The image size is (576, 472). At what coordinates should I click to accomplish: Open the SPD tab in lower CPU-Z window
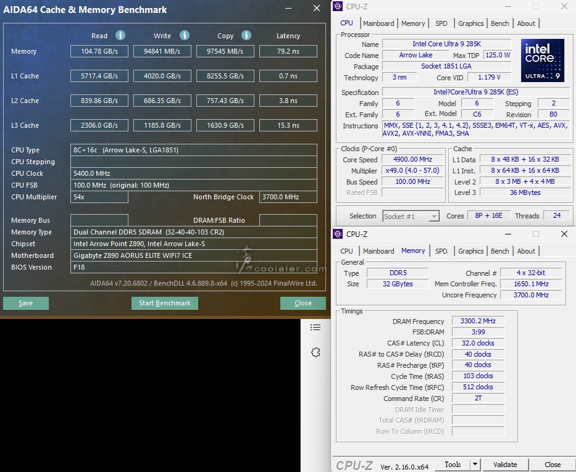(x=441, y=251)
